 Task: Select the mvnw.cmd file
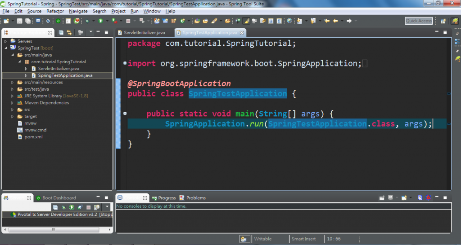pos(35,130)
